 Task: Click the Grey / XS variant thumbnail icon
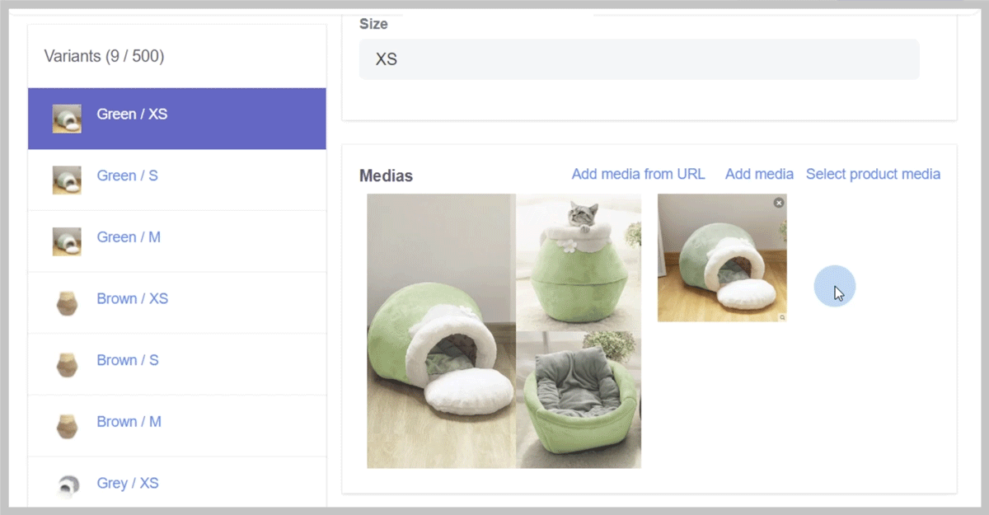tap(67, 487)
